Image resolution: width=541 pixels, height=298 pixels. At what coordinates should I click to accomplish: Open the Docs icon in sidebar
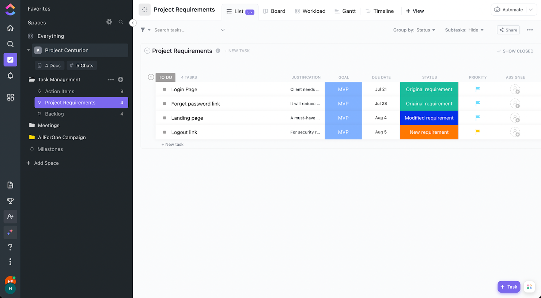tap(10, 185)
